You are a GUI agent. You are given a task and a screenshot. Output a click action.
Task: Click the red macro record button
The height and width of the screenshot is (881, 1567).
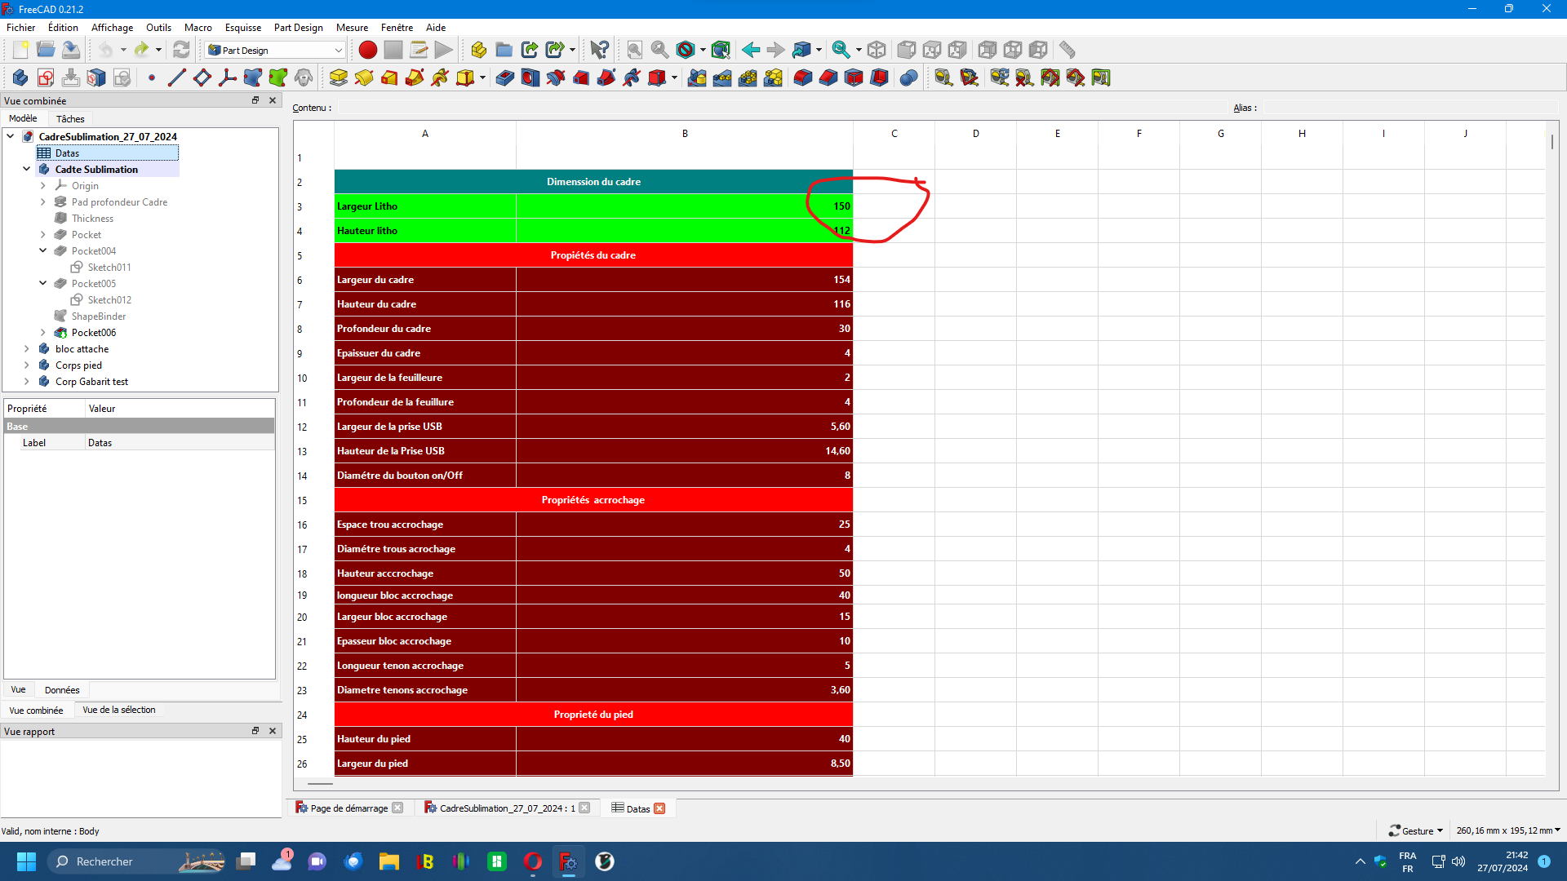pyautogui.click(x=368, y=51)
